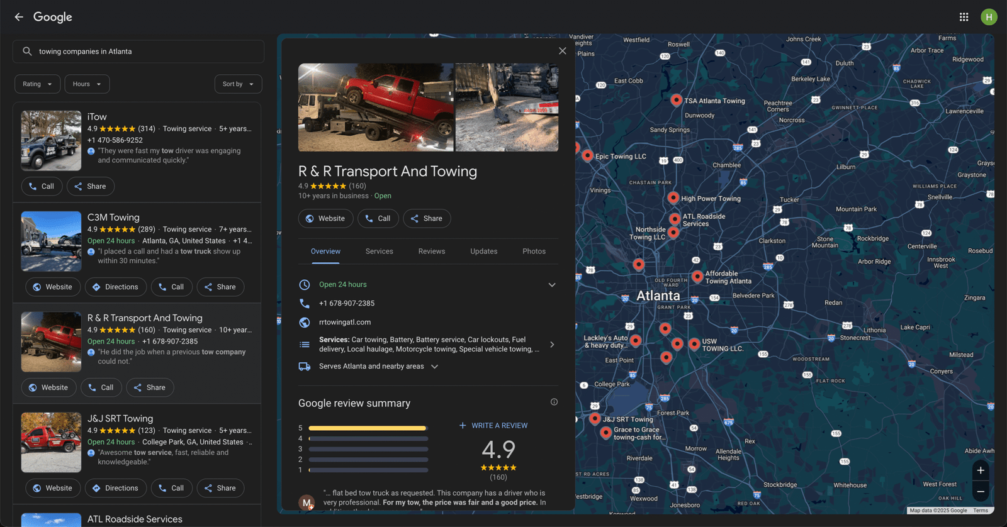Select USW TOWING LLC map pin
Screen dimensions: 1007x527
click(694, 344)
